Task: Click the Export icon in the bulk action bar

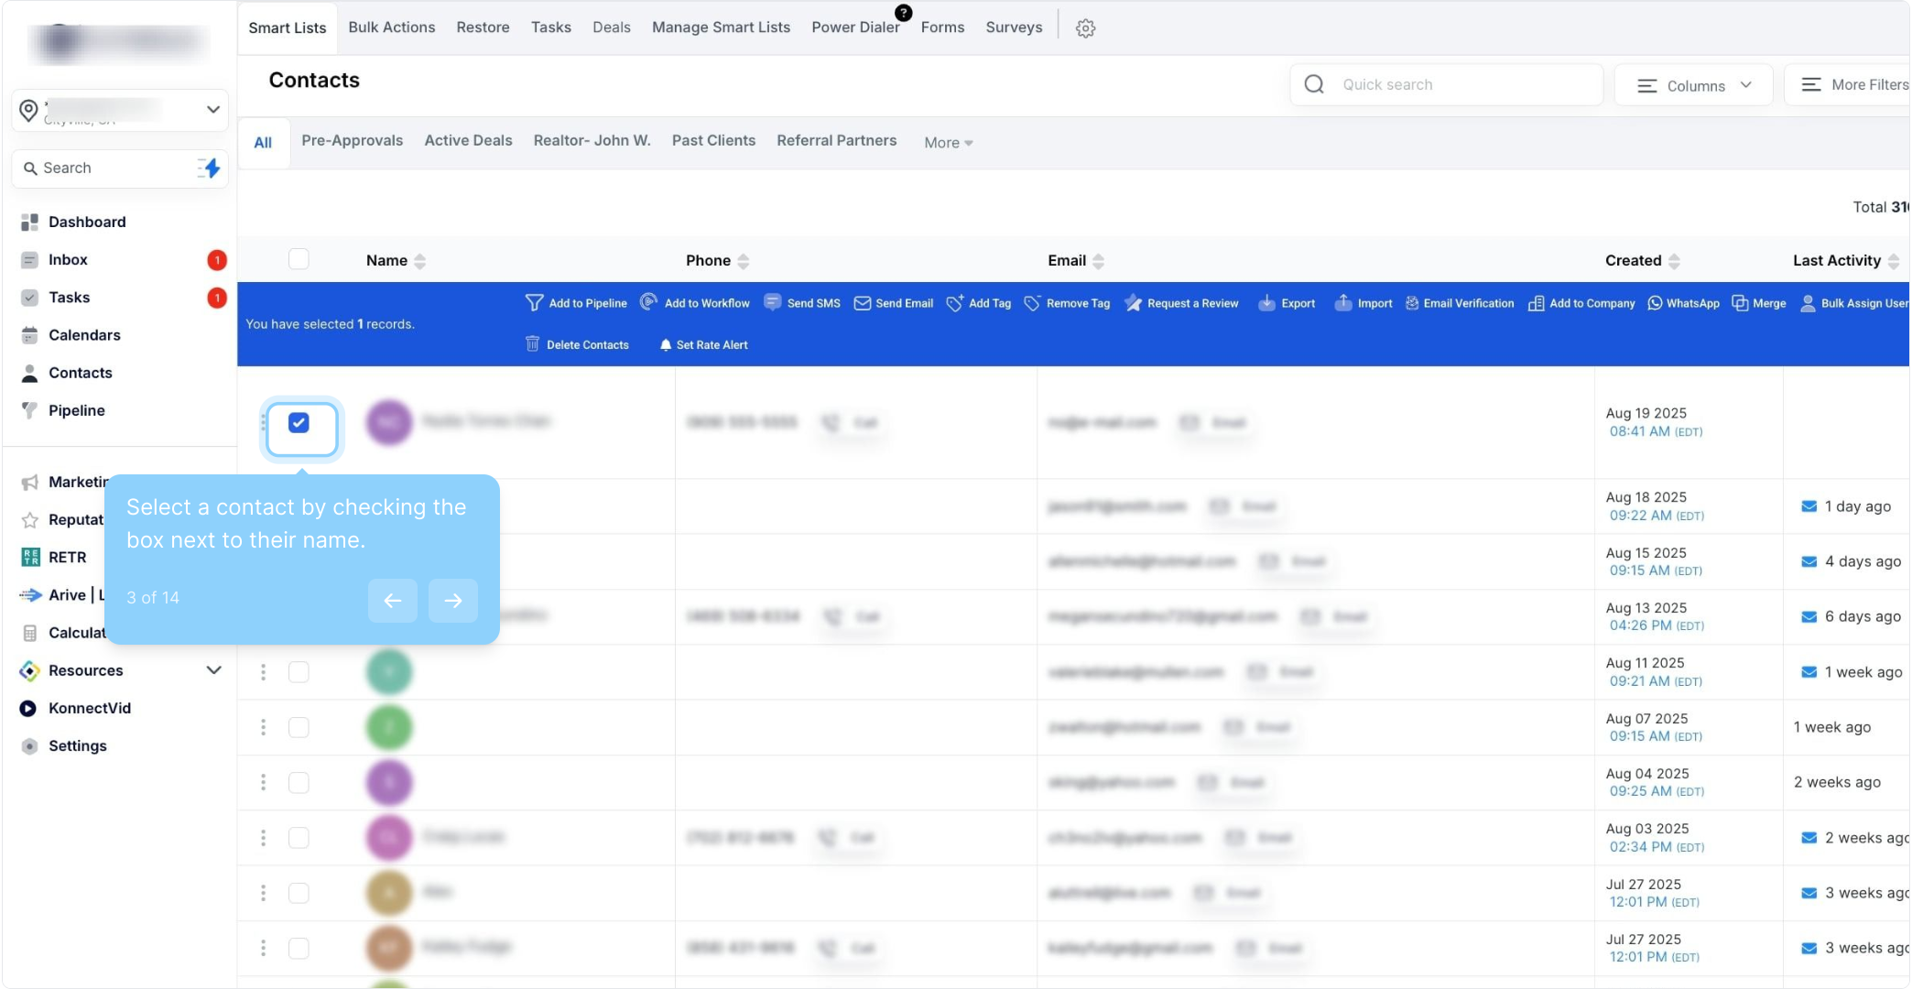Action: click(x=1266, y=303)
